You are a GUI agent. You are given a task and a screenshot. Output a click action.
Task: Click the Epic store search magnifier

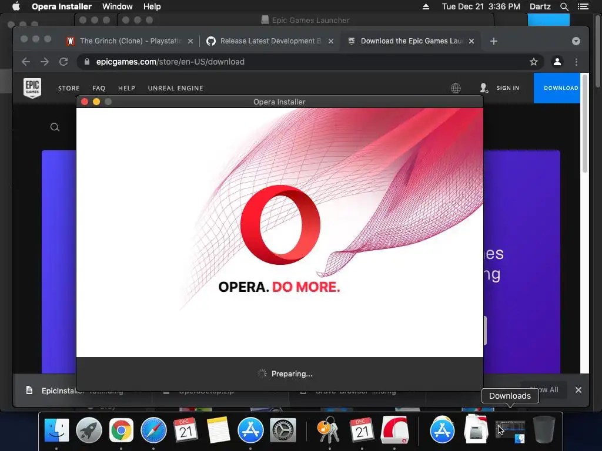click(55, 127)
